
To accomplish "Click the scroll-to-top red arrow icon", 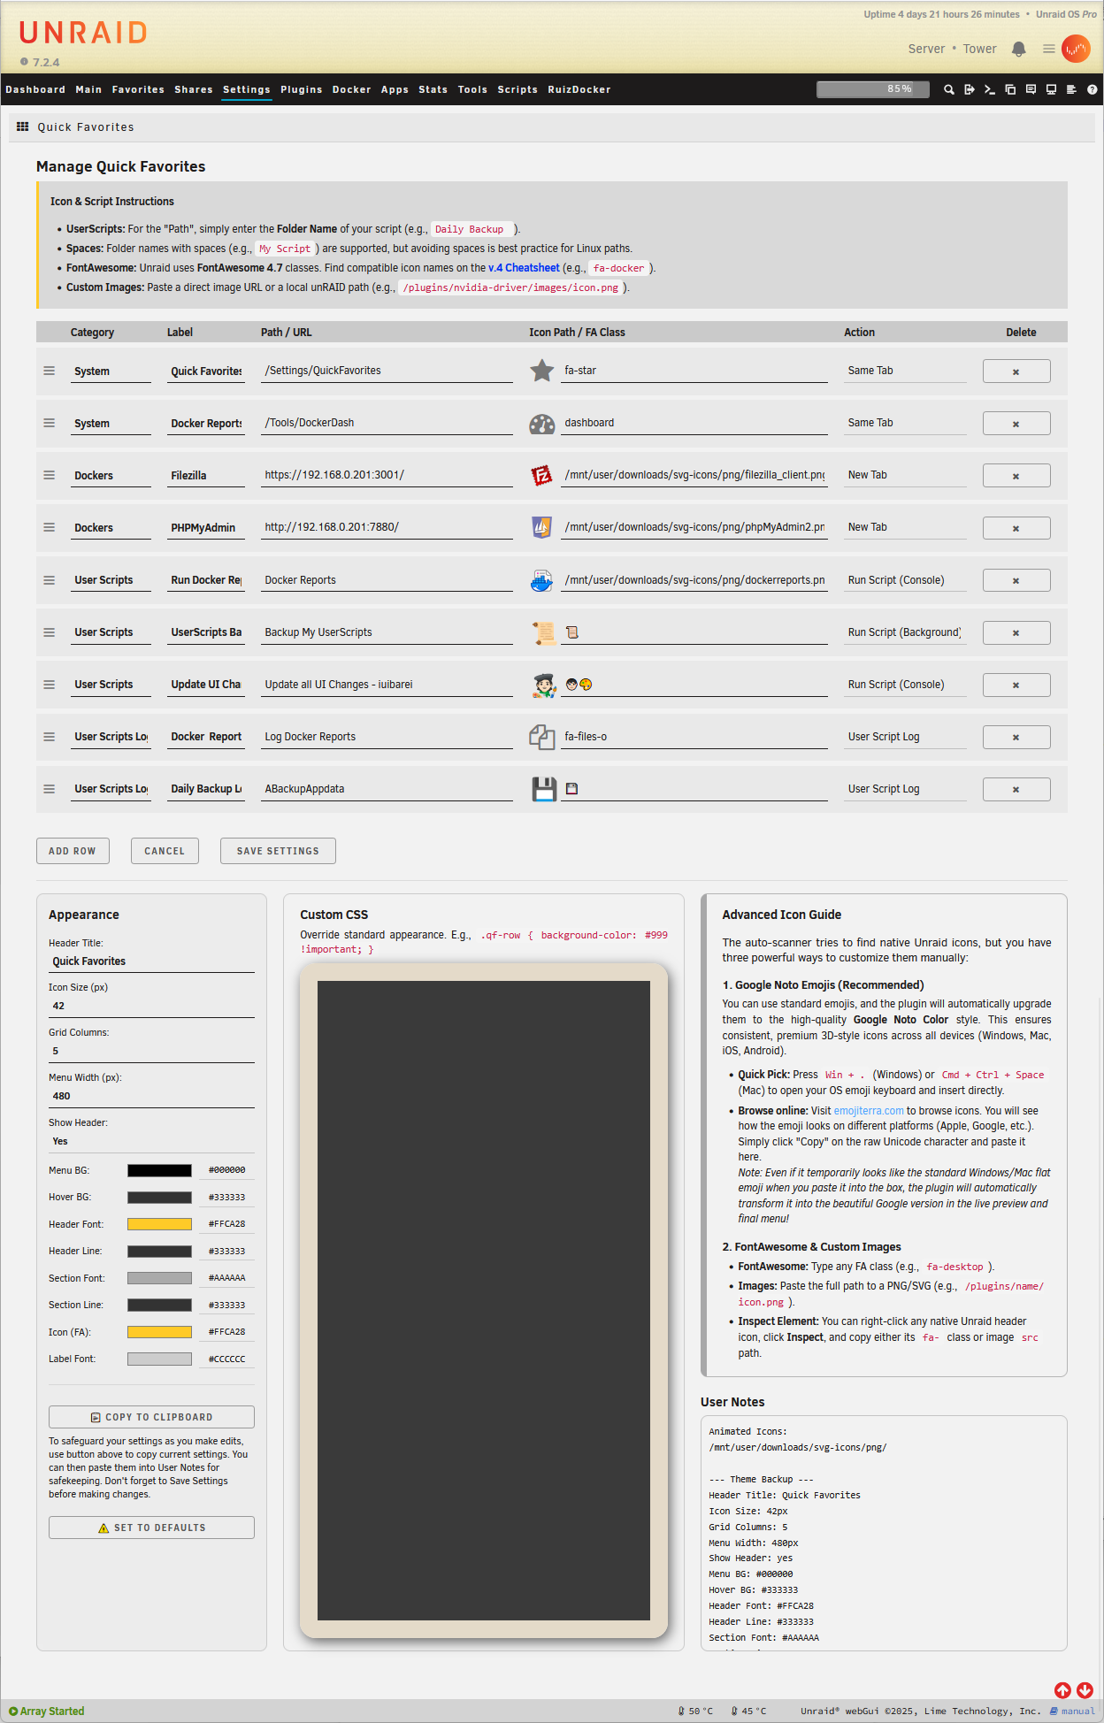I will [1062, 1690].
